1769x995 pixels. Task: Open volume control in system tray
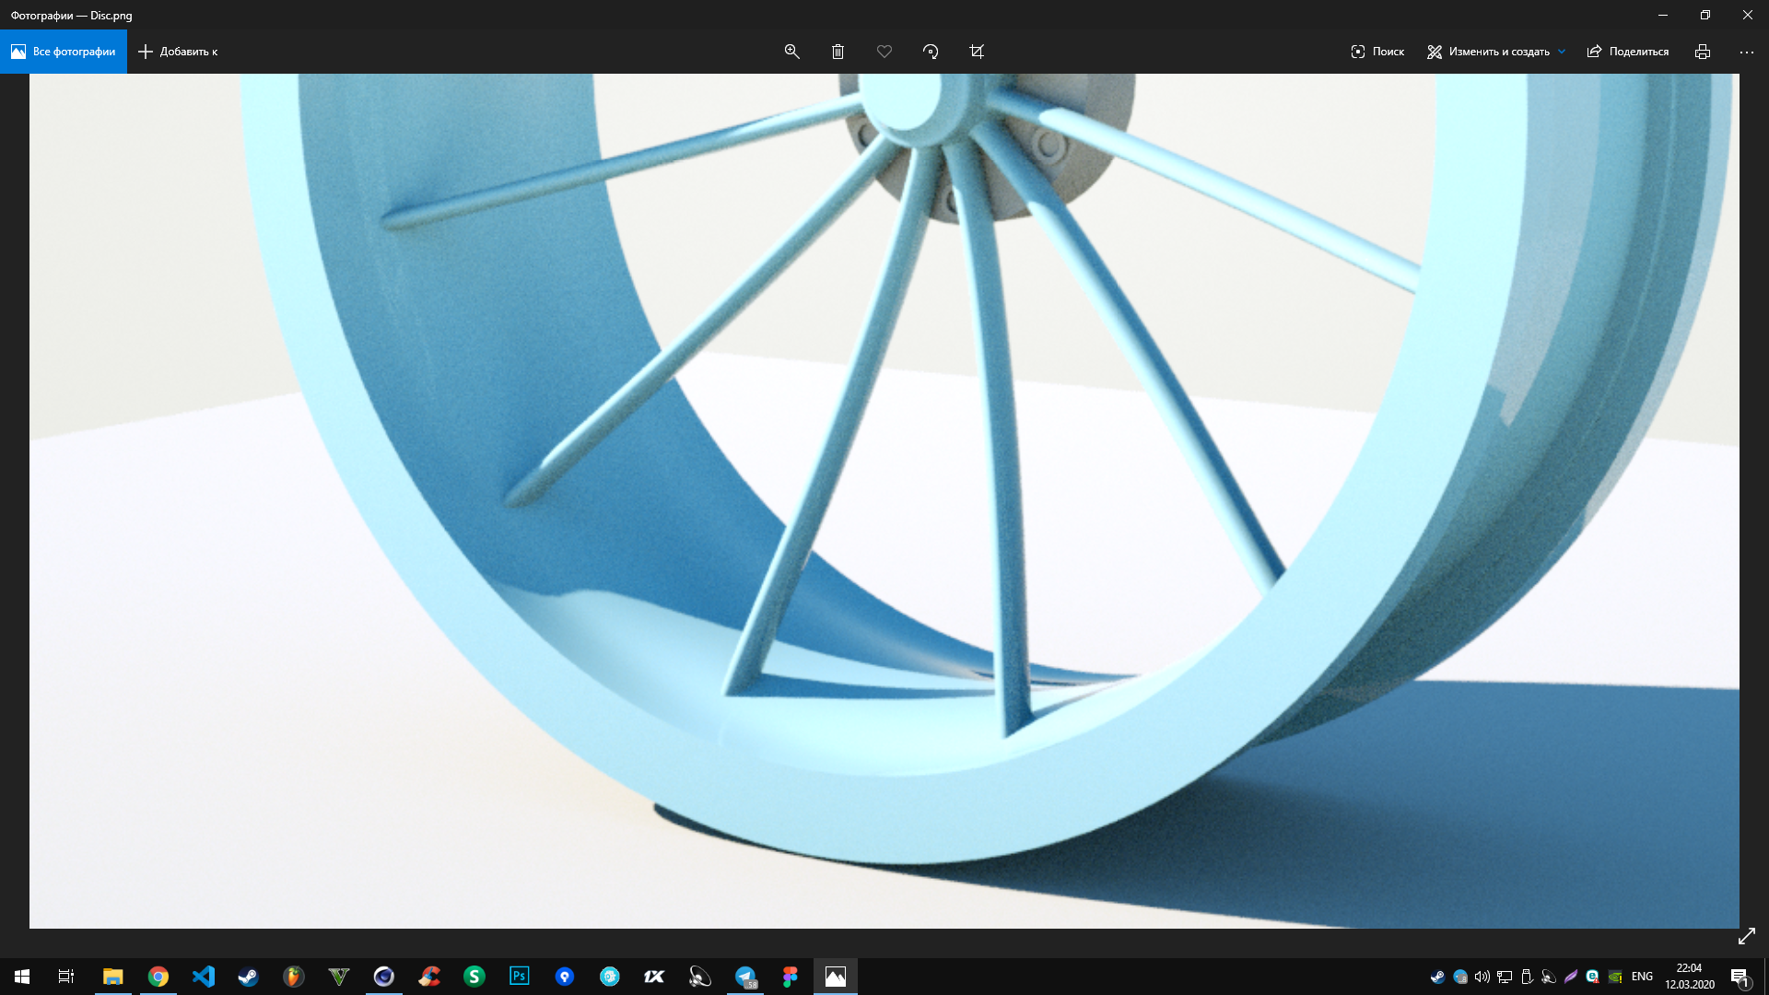[x=1482, y=977]
